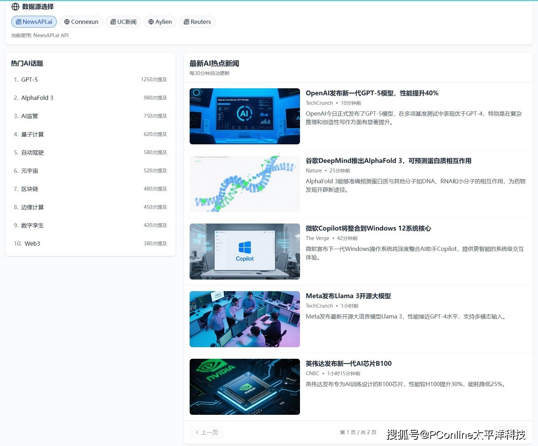The image size is (538, 446).
Task: Open the GPT-5 hot topic
Action: pyautogui.click(x=29, y=80)
